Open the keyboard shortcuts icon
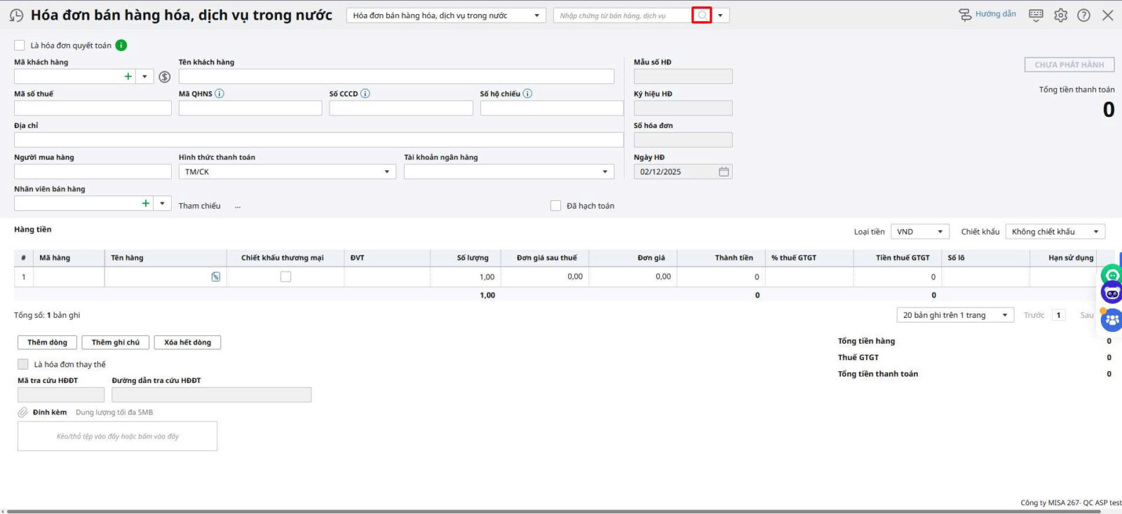 (x=1036, y=15)
